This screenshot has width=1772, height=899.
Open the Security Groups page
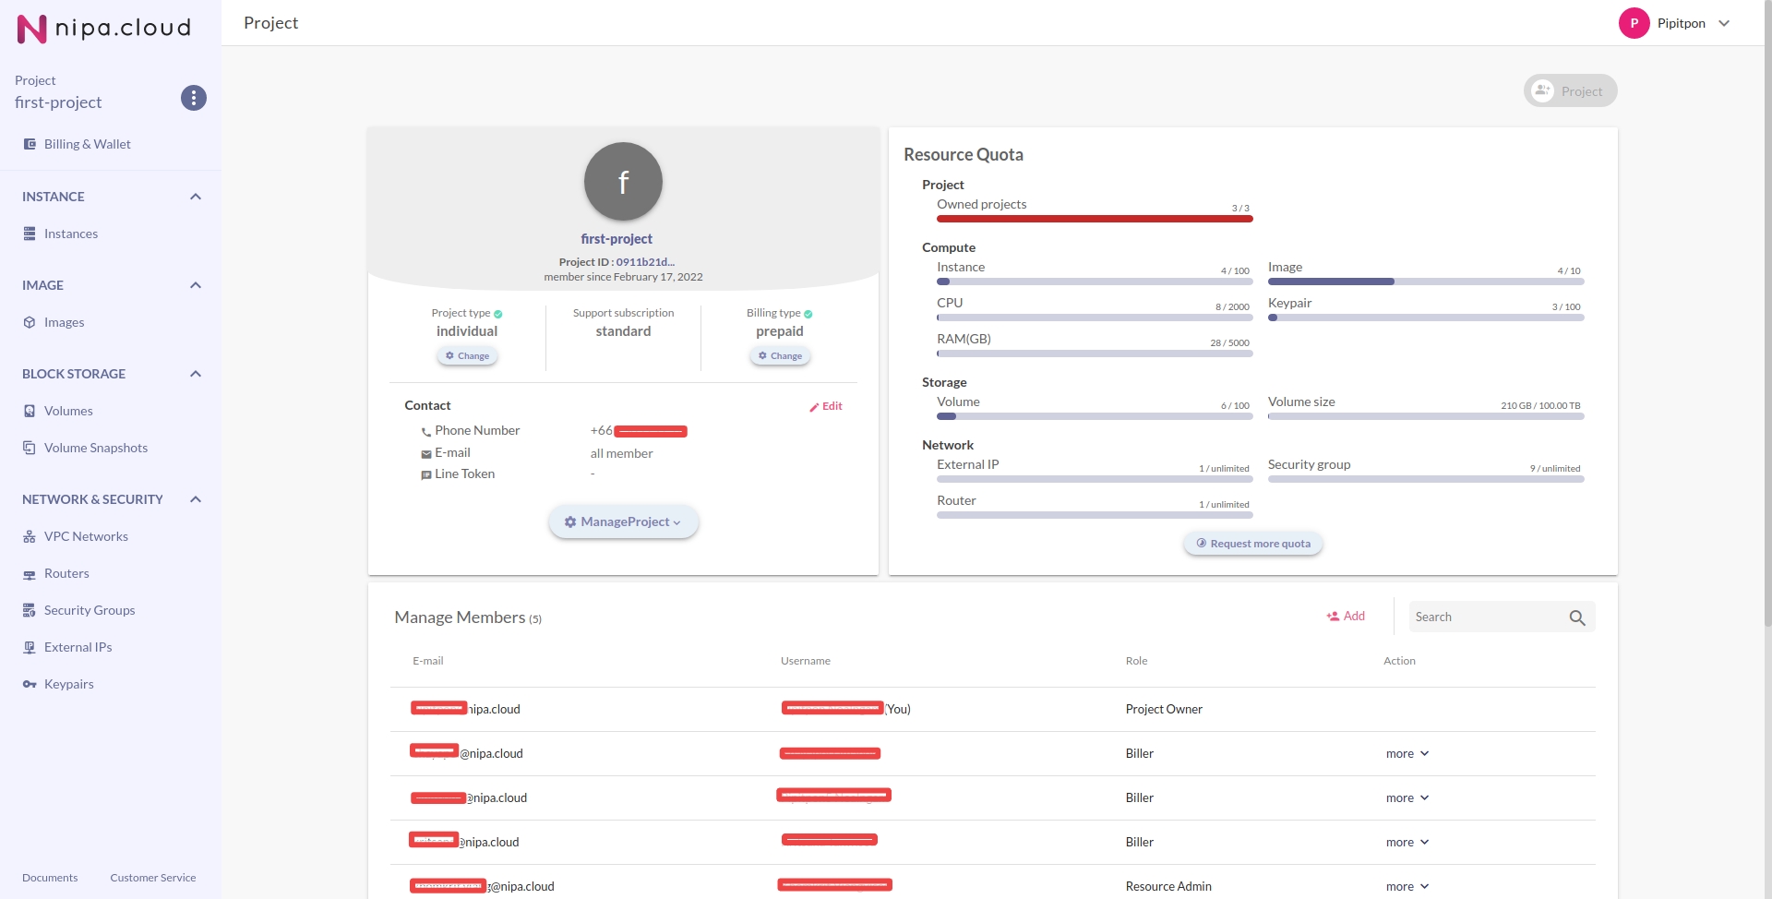(x=90, y=610)
